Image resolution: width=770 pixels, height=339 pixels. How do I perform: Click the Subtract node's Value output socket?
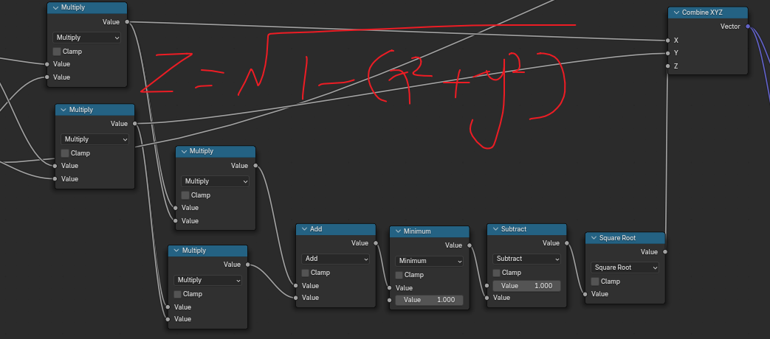click(567, 243)
